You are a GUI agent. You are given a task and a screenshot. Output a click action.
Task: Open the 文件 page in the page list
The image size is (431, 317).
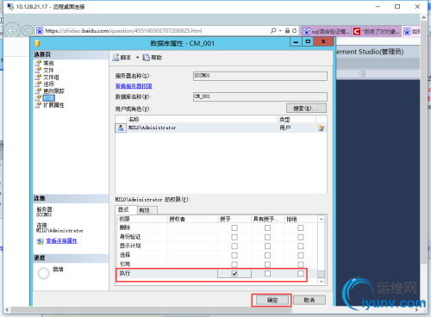pyautogui.click(x=48, y=70)
